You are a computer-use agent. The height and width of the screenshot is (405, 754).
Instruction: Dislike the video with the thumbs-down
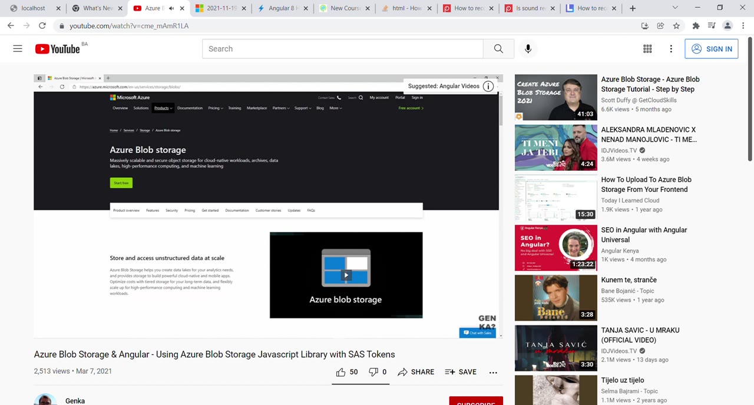(374, 371)
